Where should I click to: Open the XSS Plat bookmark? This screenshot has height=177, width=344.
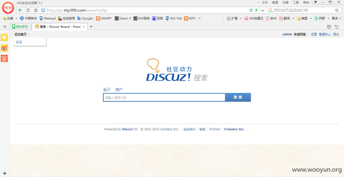click(174, 18)
